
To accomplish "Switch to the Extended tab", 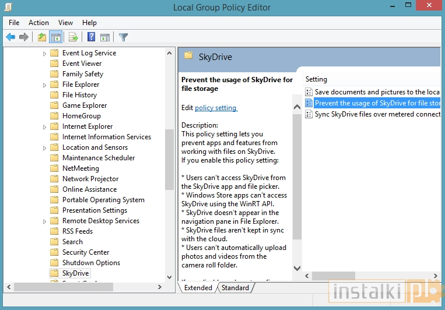I will [x=198, y=288].
